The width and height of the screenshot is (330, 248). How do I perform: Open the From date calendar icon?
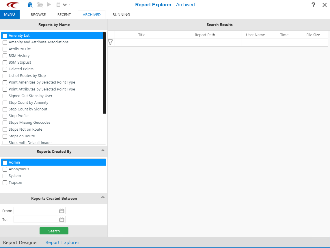62,211
